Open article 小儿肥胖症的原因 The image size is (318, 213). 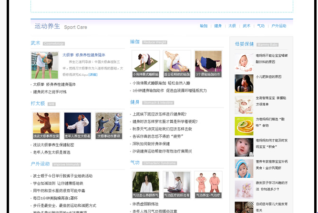[268, 77]
